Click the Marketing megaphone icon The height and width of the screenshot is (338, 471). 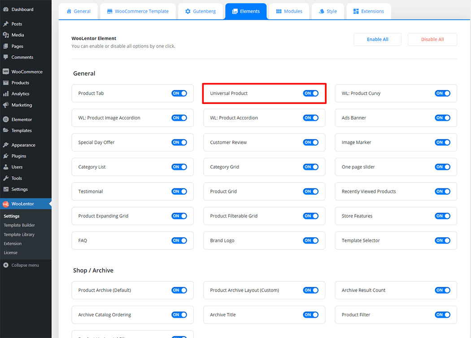click(x=6, y=105)
